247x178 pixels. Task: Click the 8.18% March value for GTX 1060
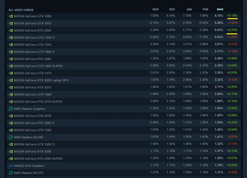219,16
